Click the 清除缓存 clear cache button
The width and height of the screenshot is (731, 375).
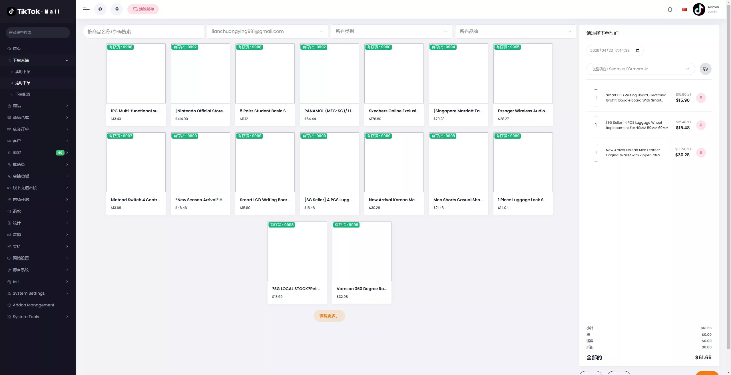tap(143, 9)
